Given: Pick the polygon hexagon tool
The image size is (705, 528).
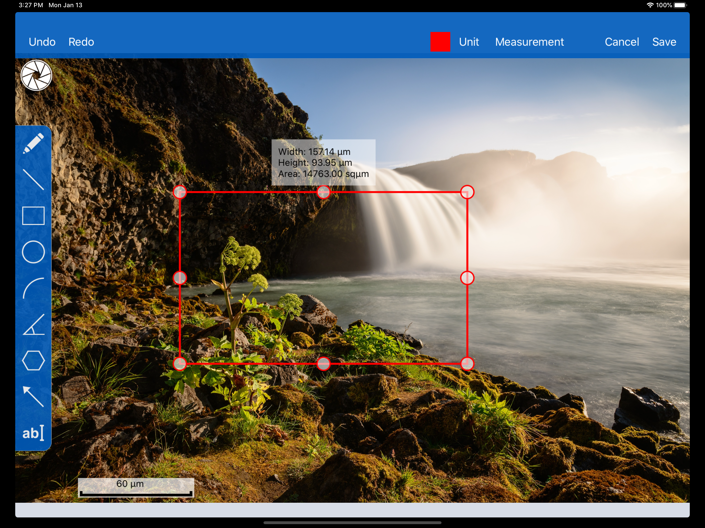Looking at the screenshot, I should point(33,360).
